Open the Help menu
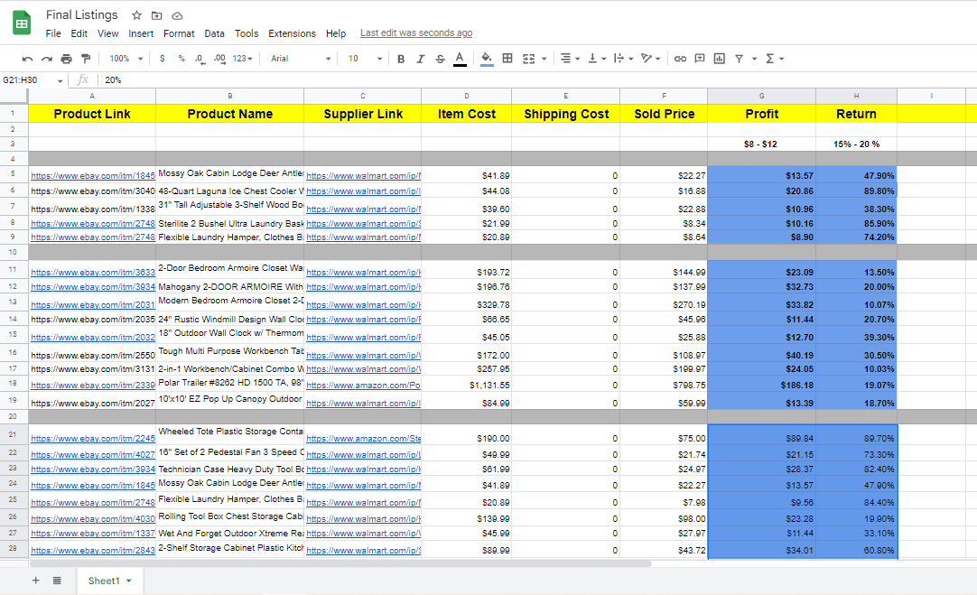 pos(335,33)
